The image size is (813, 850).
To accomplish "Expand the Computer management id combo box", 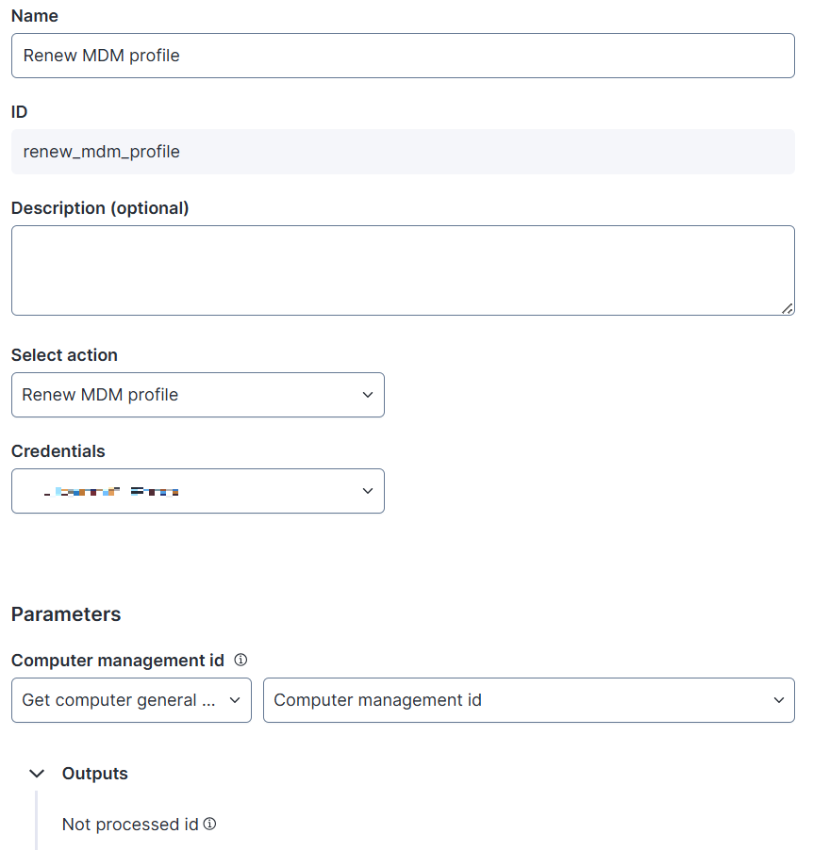I will (528, 700).
